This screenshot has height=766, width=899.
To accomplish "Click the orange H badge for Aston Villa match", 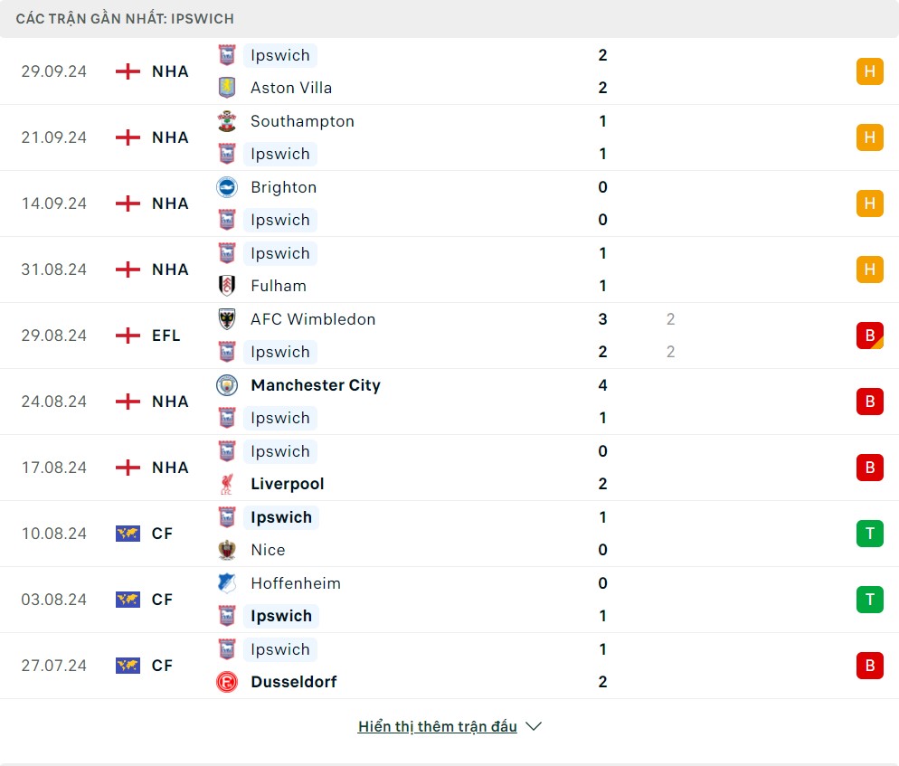I will click(x=869, y=71).
